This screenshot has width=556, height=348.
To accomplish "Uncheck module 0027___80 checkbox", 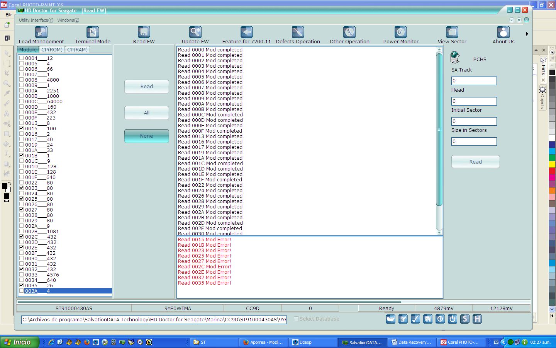I will coord(22,210).
